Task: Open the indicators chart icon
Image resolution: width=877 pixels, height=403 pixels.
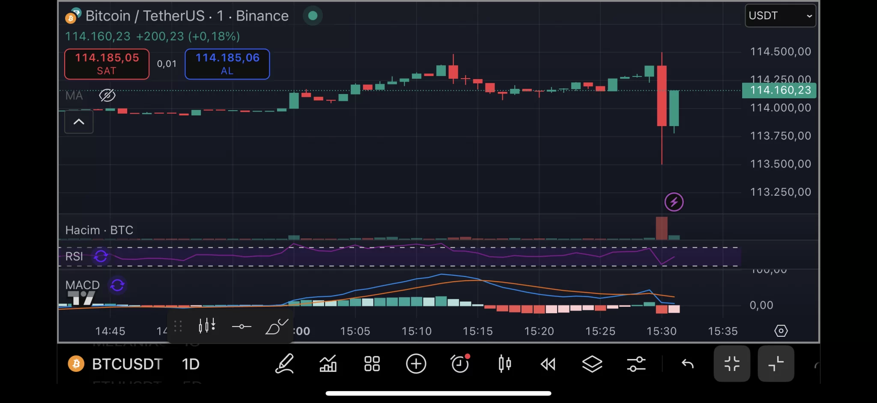Action: 328,364
